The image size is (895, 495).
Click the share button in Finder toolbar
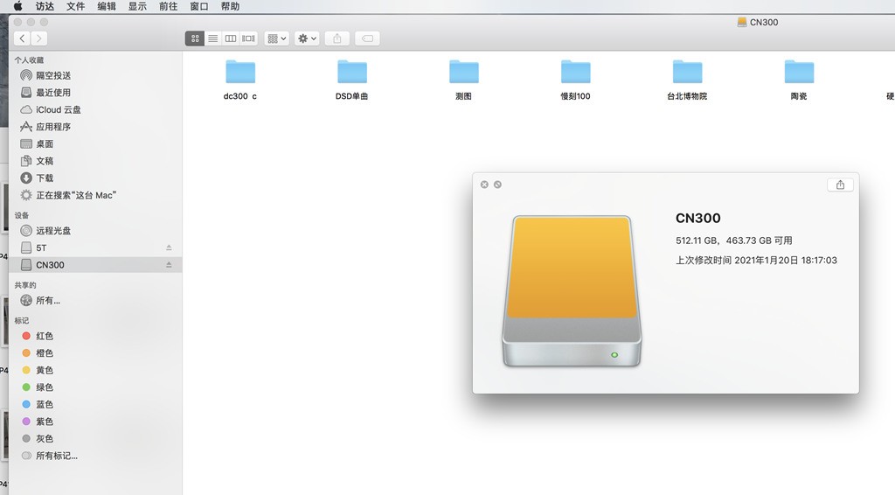(x=336, y=38)
